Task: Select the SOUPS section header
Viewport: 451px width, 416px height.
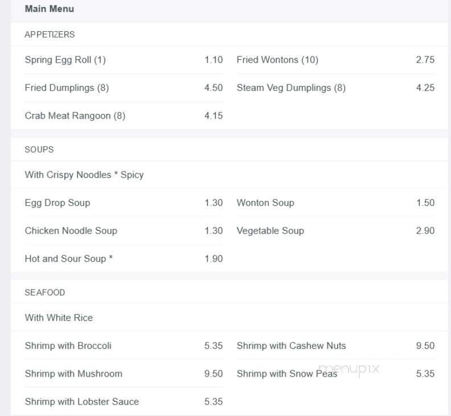Action: click(39, 149)
